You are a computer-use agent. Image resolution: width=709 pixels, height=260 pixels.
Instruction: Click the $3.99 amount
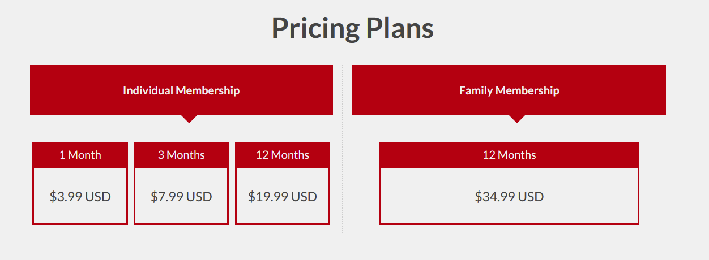66,197
